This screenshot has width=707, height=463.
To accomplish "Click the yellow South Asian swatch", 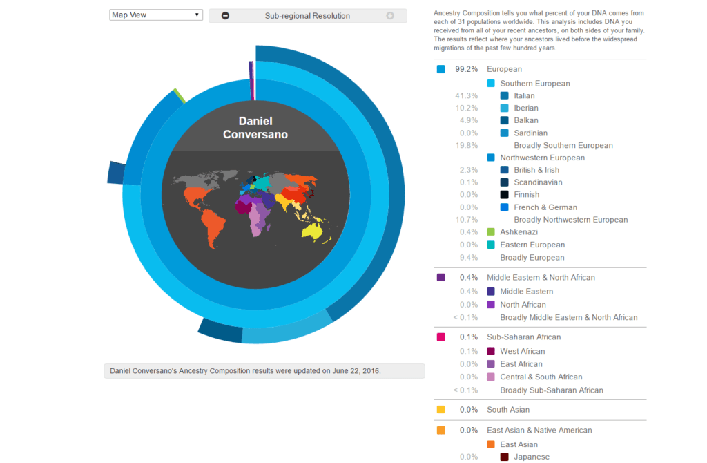I will [x=441, y=410].
